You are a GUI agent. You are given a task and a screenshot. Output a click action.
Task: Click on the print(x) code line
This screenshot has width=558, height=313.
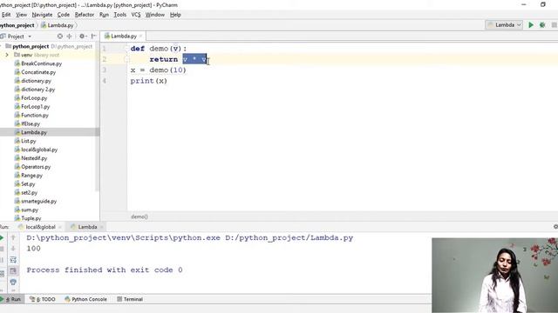(x=149, y=81)
